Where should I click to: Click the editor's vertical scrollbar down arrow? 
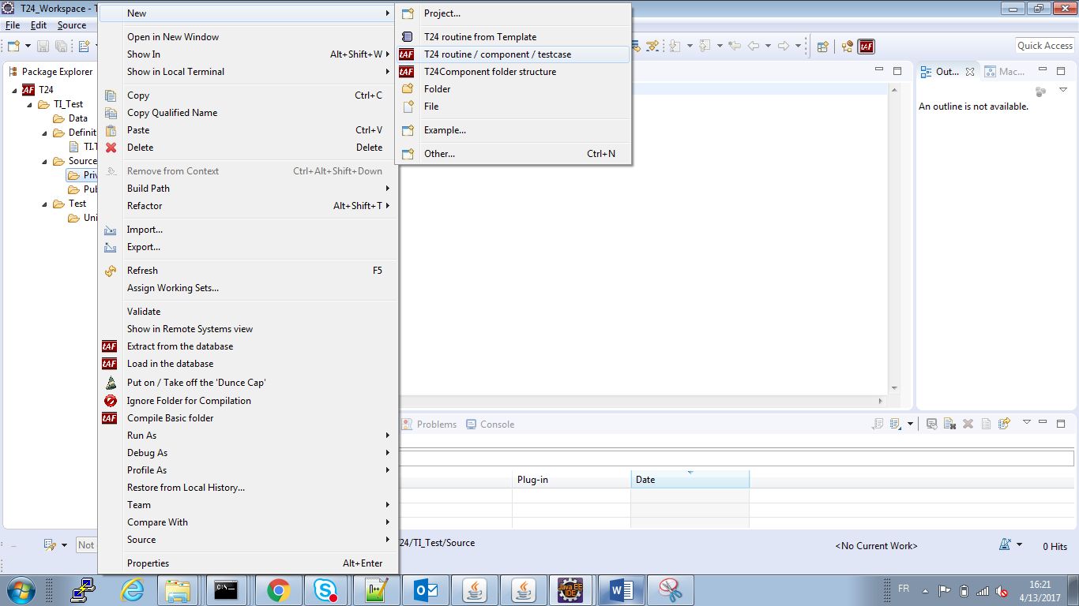point(894,387)
